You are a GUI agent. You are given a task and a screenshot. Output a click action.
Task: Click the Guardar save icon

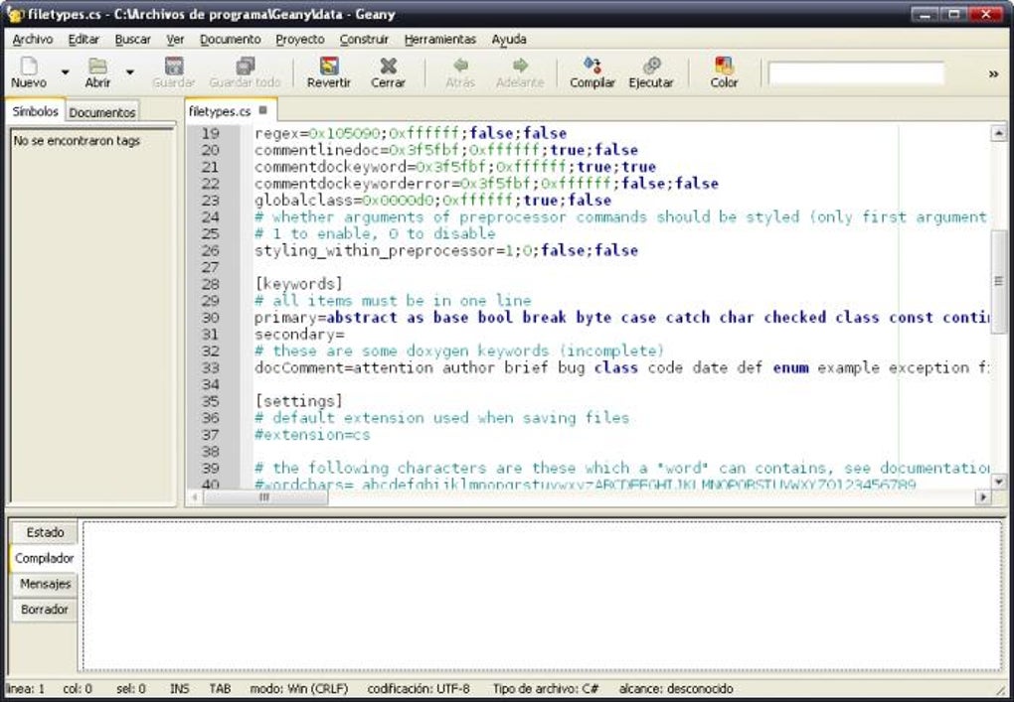click(174, 72)
